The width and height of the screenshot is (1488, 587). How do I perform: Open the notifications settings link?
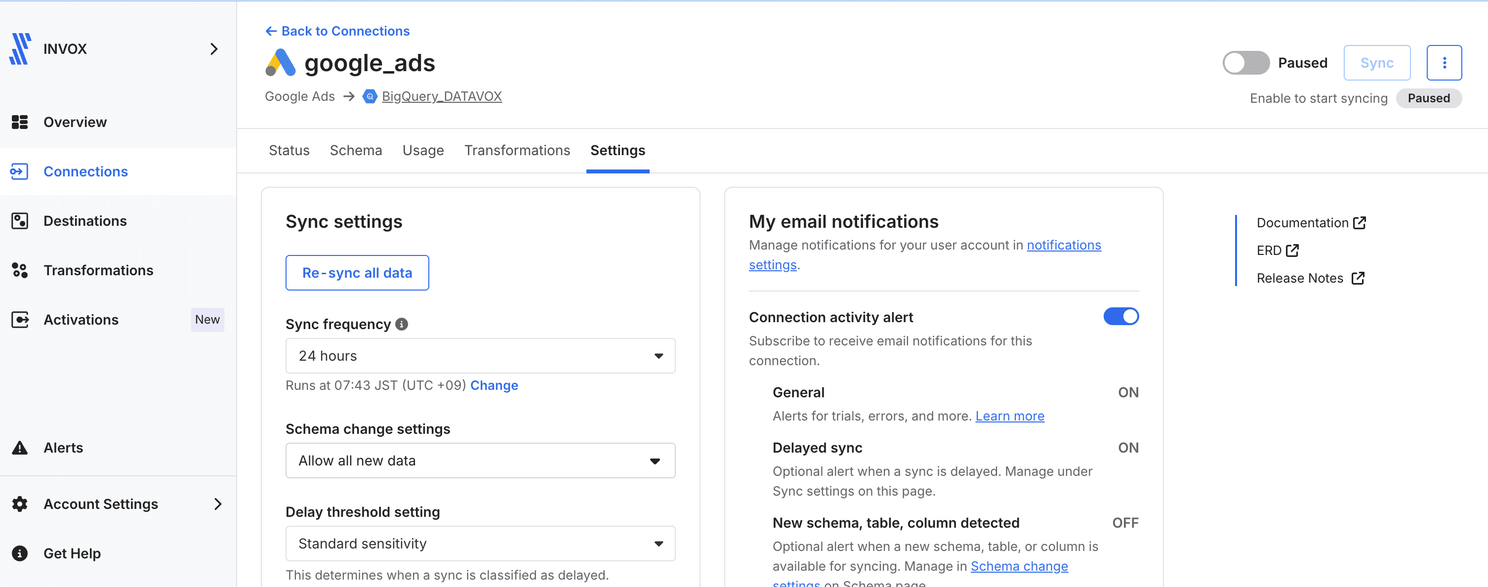click(1064, 245)
